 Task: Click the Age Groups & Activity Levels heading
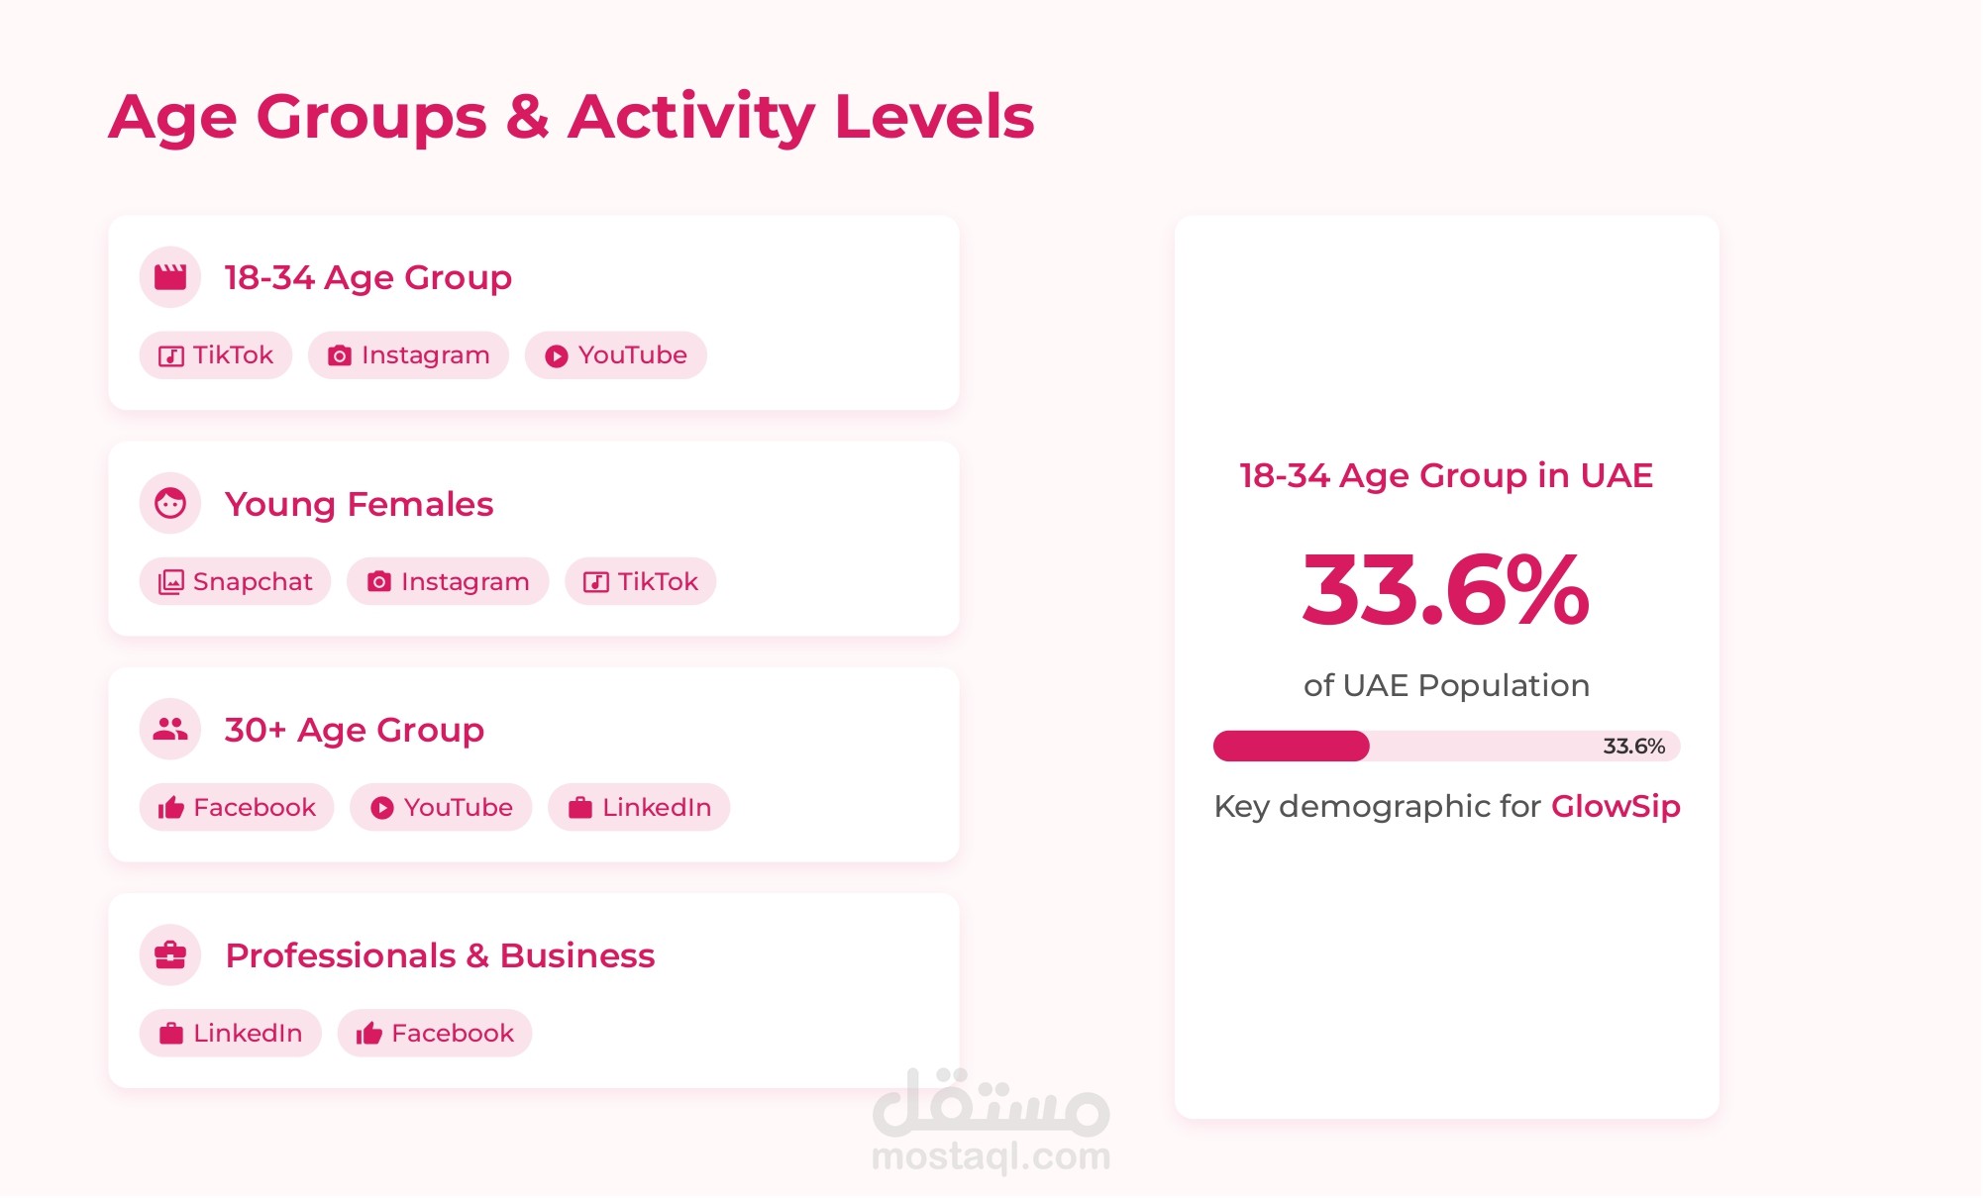click(572, 117)
